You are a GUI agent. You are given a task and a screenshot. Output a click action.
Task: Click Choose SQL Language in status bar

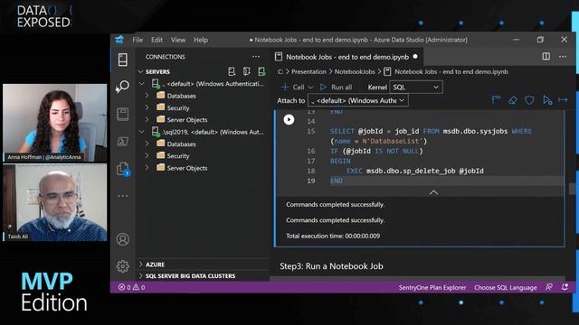[506, 287]
